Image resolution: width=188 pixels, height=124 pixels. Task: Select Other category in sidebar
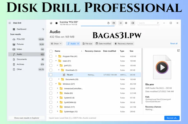pos(27,69)
